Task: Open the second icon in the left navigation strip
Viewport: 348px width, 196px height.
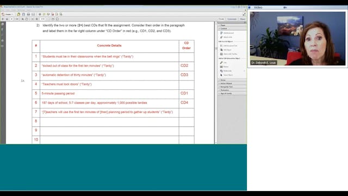Action: click(x=3, y=29)
